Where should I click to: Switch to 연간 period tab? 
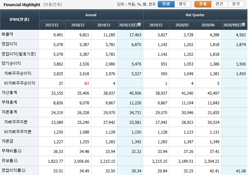pos(219,4)
